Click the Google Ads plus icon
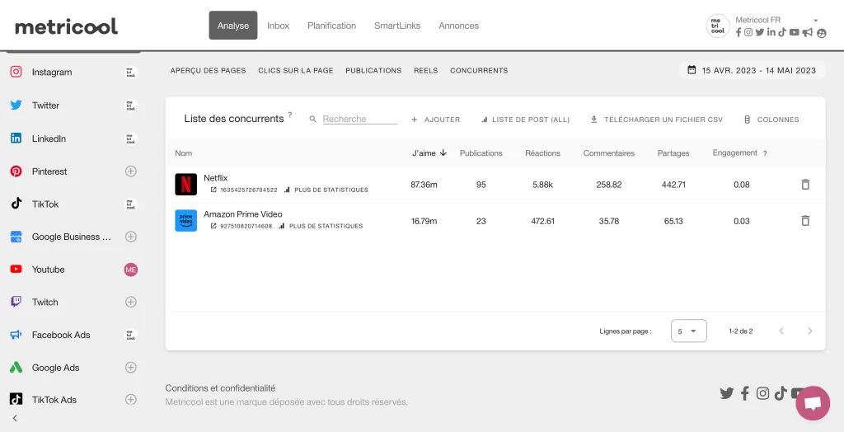The width and height of the screenshot is (844, 432). click(130, 368)
